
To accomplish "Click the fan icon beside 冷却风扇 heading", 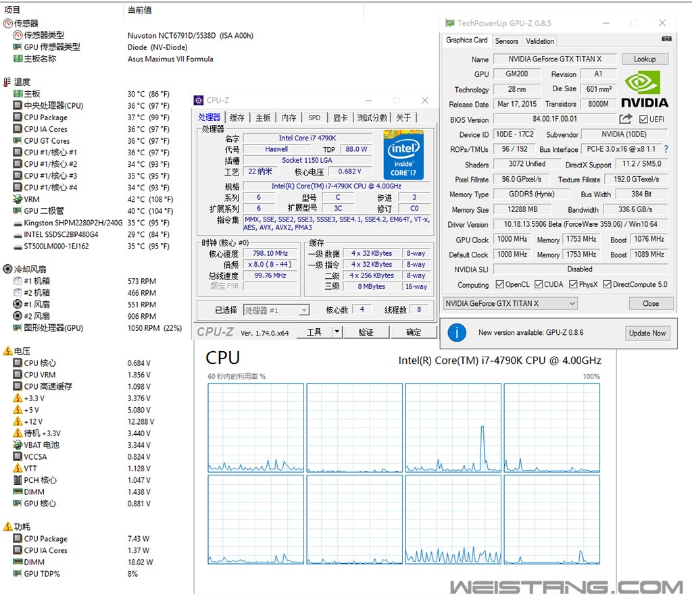I will [7, 269].
